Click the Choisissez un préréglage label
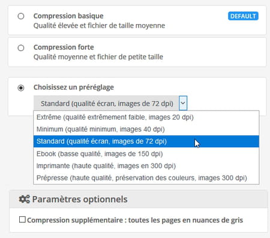Viewport: 270px width, 238px height. point(74,87)
